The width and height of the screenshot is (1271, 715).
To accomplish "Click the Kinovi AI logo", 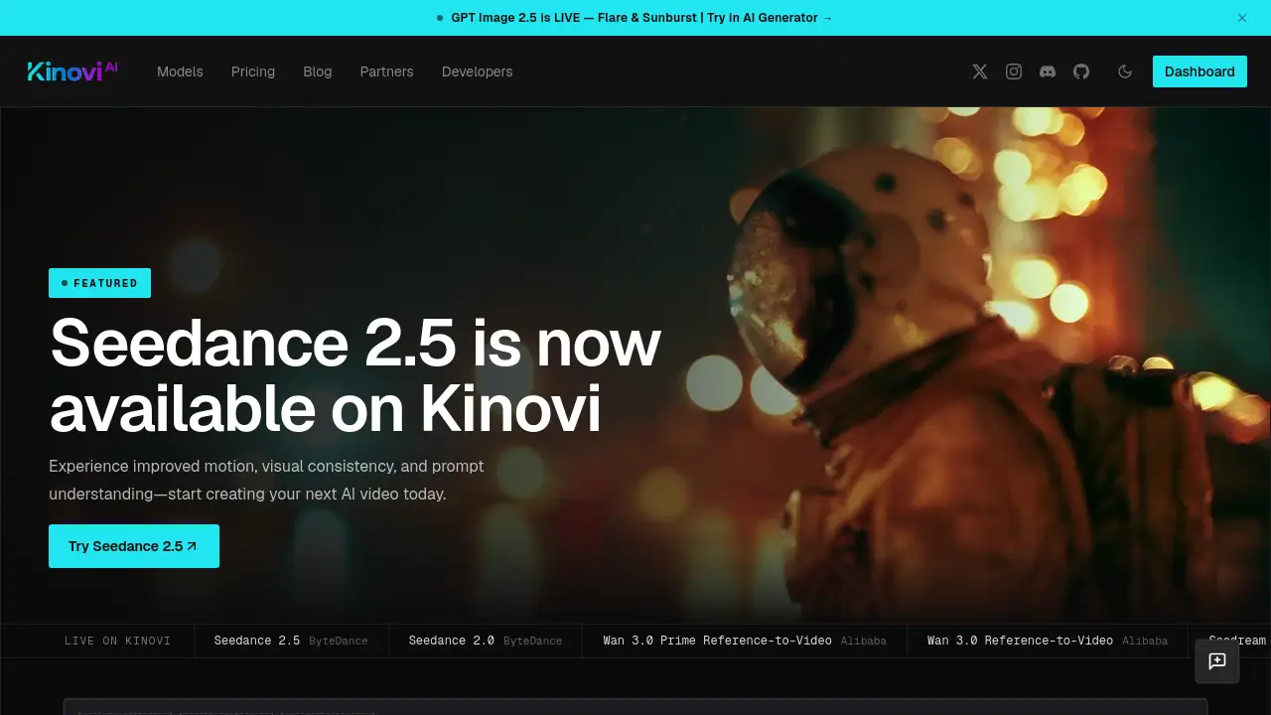I will [72, 71].
